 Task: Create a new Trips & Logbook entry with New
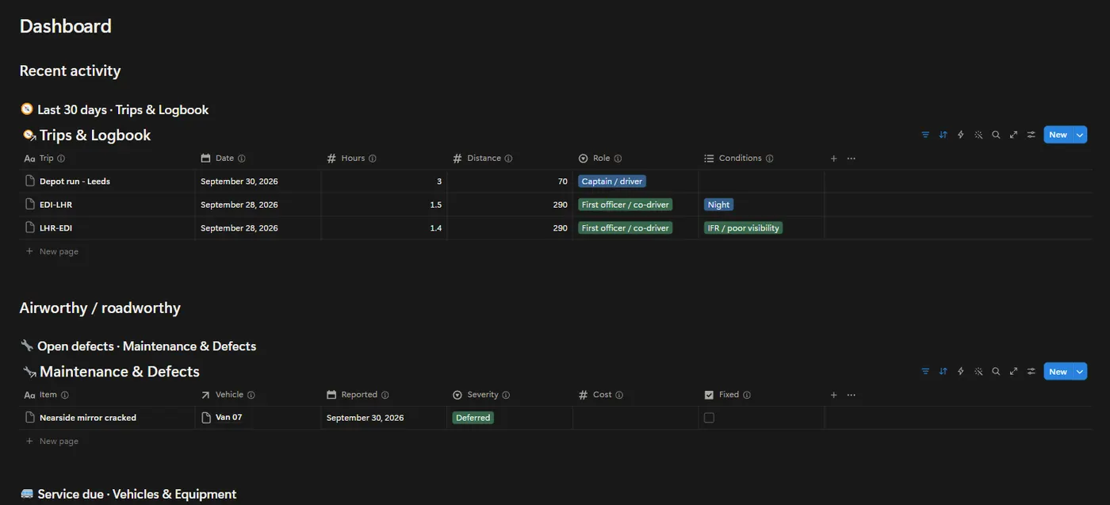pos(1058,135)
